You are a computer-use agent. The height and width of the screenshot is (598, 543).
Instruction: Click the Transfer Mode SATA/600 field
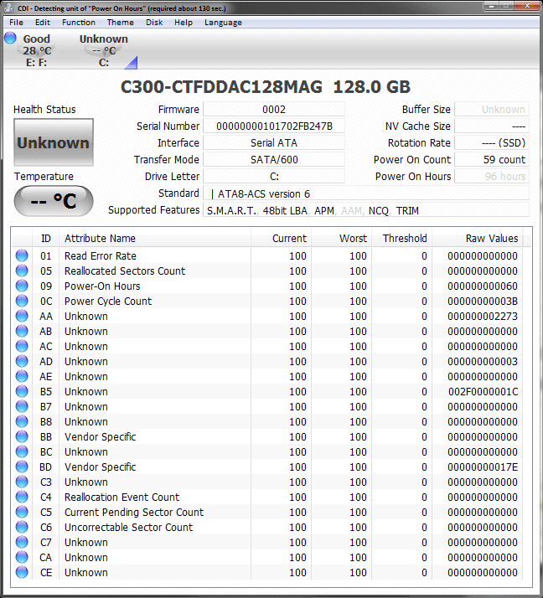274,160
